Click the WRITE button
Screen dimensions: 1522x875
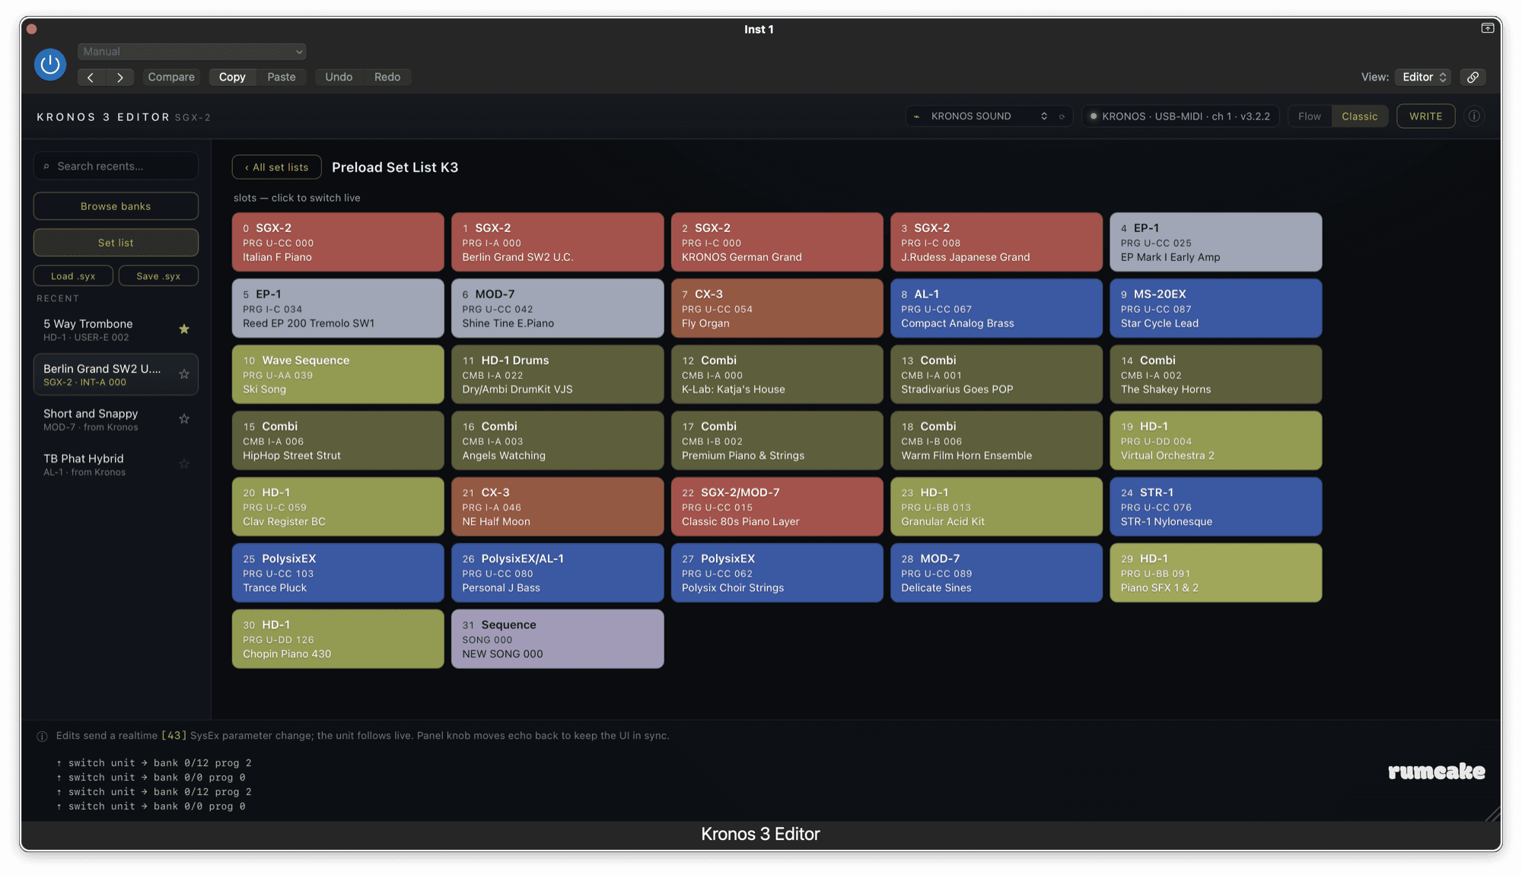pos(1425,116)
